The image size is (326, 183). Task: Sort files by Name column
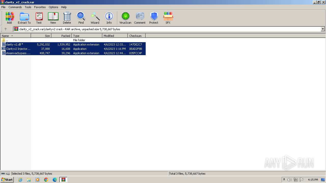click(16, 36)
